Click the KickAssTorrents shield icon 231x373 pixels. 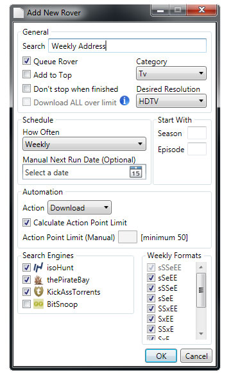point(38,291)
